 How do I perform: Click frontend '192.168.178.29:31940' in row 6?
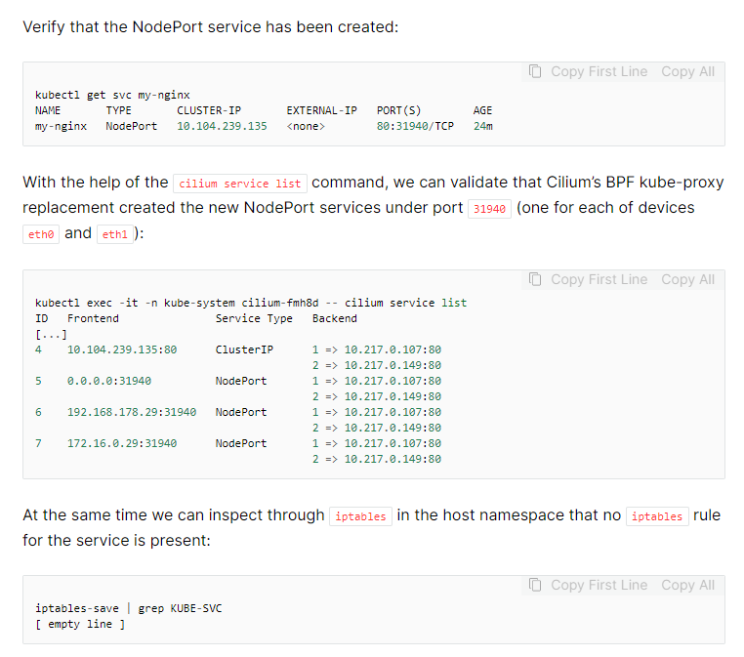coord(132,412)
